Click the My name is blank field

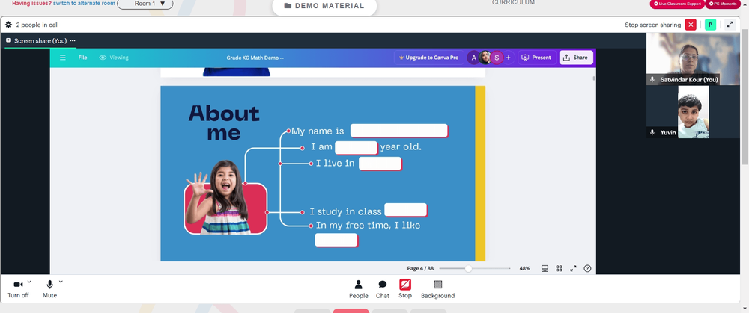click(399, 131)
